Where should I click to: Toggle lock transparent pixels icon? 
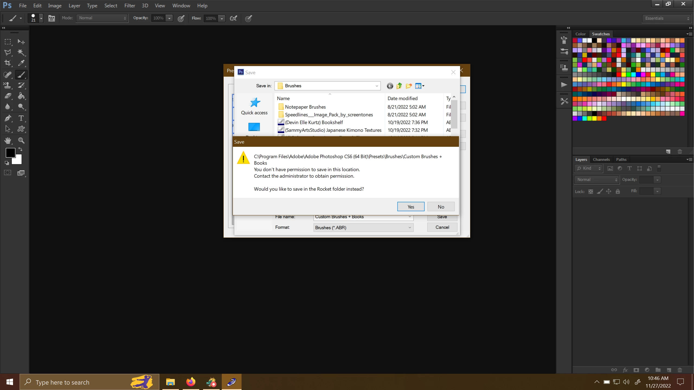[x=591, y=191]
